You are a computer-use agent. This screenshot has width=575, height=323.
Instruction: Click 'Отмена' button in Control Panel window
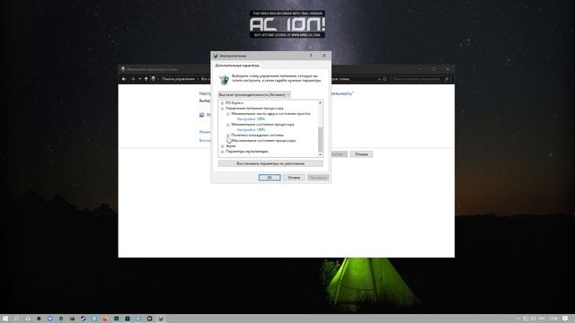[361, 154]
